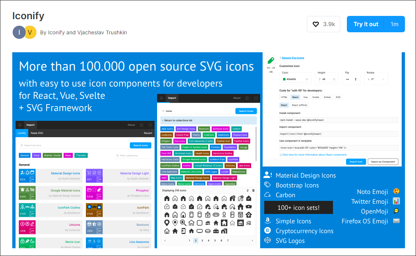Toggle the Bytesize Icons collection tag
Viewport: 416px width, 256px height.
pyautogui.click(x=221, y=129)
